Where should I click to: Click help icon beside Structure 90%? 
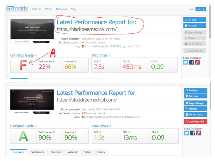(76, 132)
